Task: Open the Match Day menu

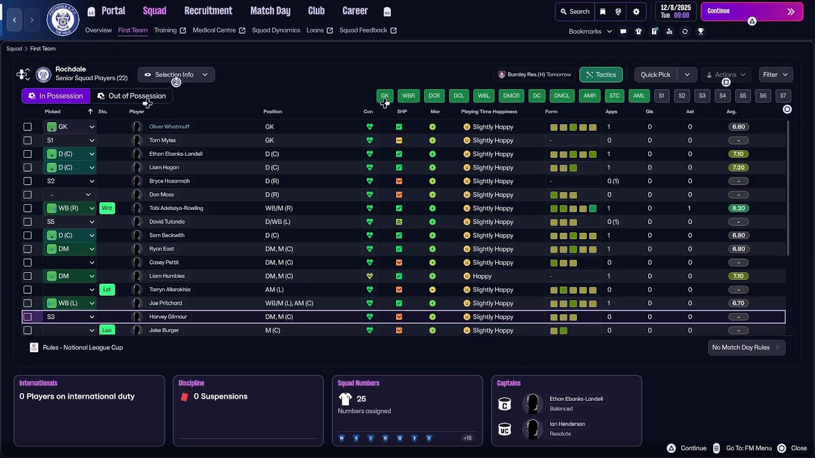Action: (x=270, y=11)
